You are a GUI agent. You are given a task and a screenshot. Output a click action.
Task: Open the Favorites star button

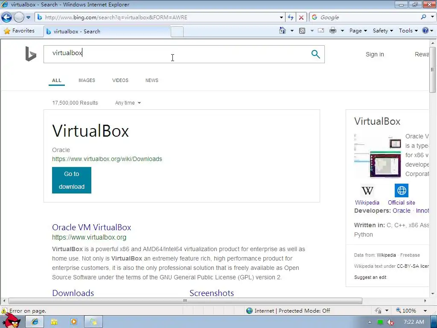[19, 31]
